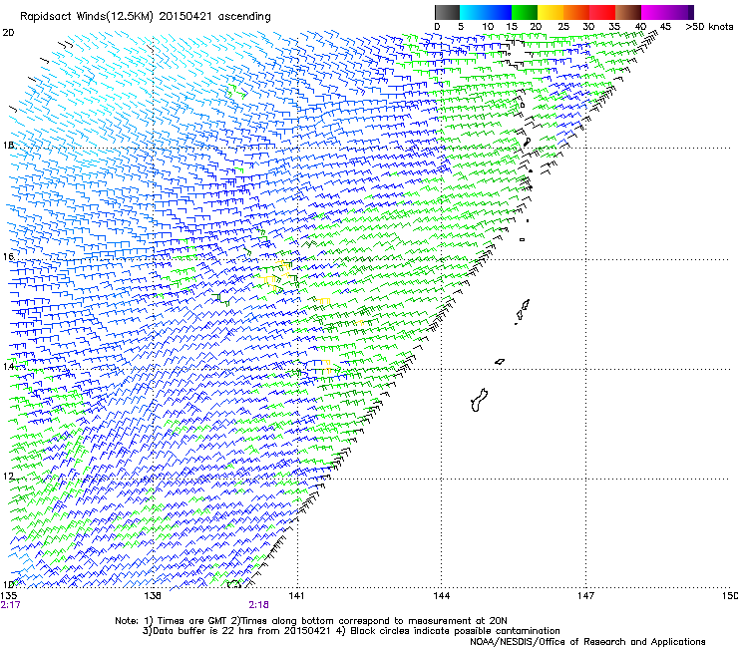Click the '18' latitude label

[8, 145]
